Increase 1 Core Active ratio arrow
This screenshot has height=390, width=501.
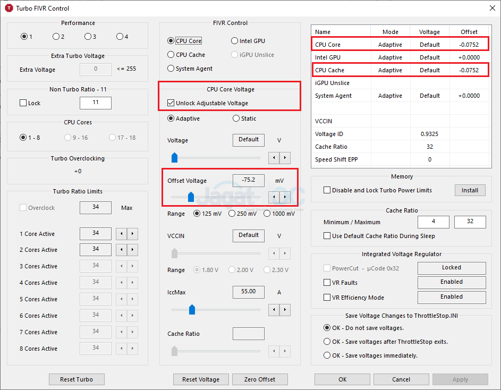point(132,234)
